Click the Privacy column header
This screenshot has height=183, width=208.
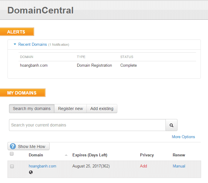[147, 155]
